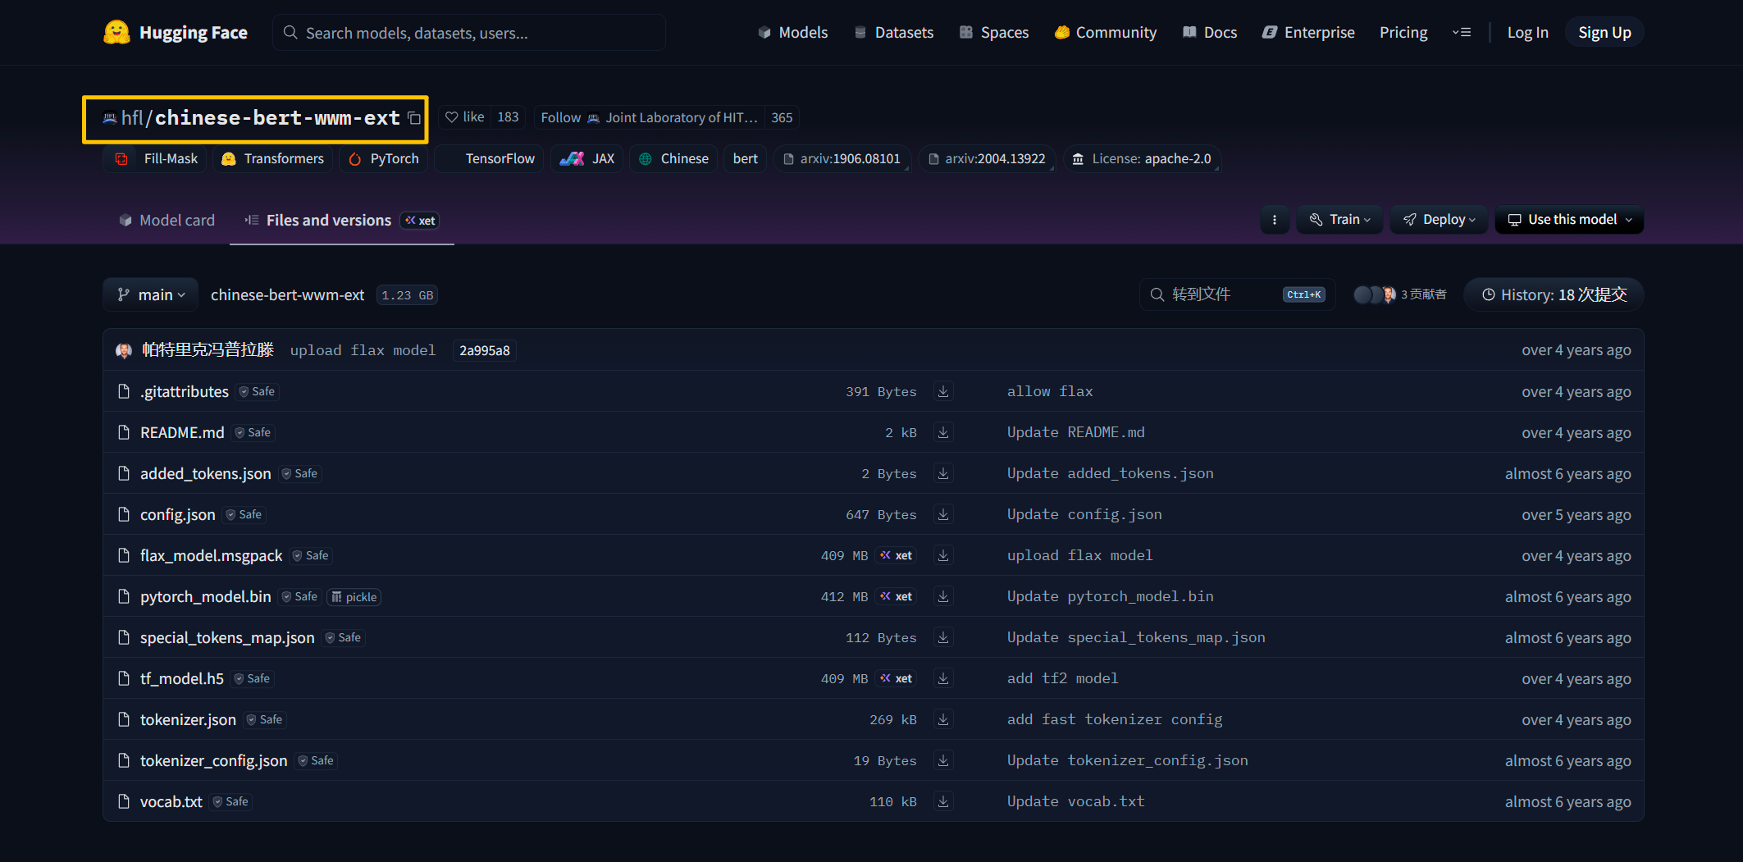Copy model name with the copy icon
The image size is (1743, 862).
click(415, 118)
